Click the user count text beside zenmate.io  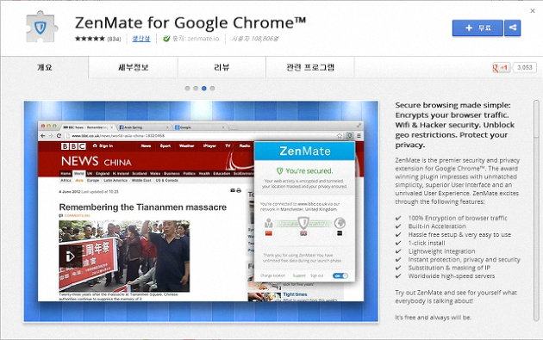255,39
